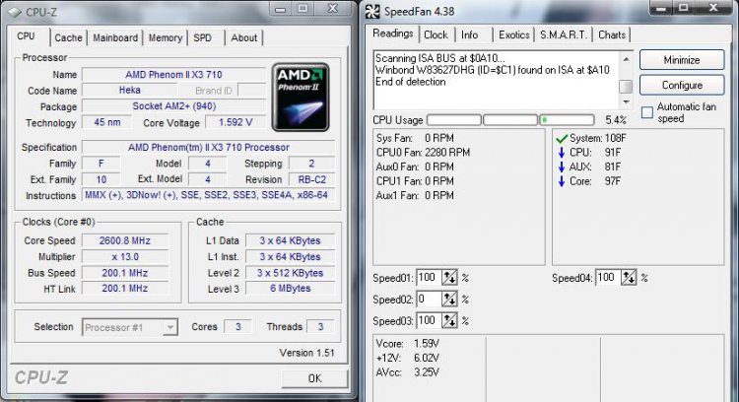Click the CPU-Z title bar icon
The width and height of the screenshot is (739, 402).
(x=14, y=12)
